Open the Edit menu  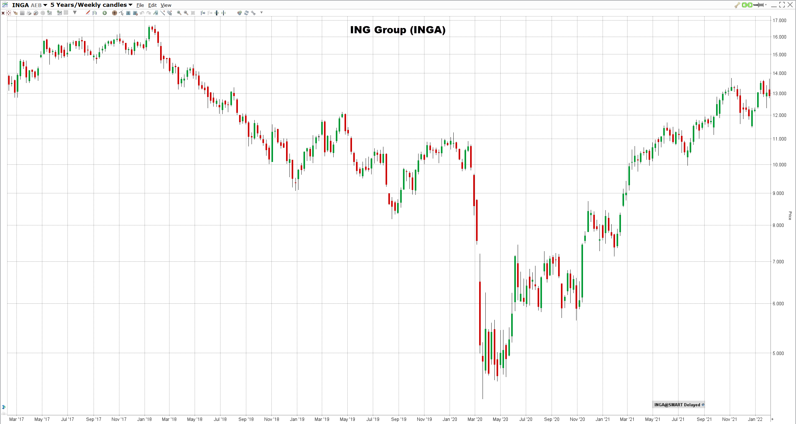[152, 5]
